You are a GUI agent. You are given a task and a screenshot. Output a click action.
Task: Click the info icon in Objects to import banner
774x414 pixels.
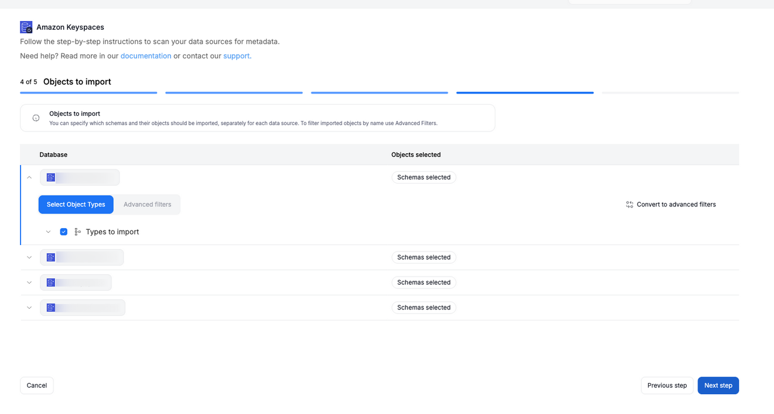tap(36, 118)
